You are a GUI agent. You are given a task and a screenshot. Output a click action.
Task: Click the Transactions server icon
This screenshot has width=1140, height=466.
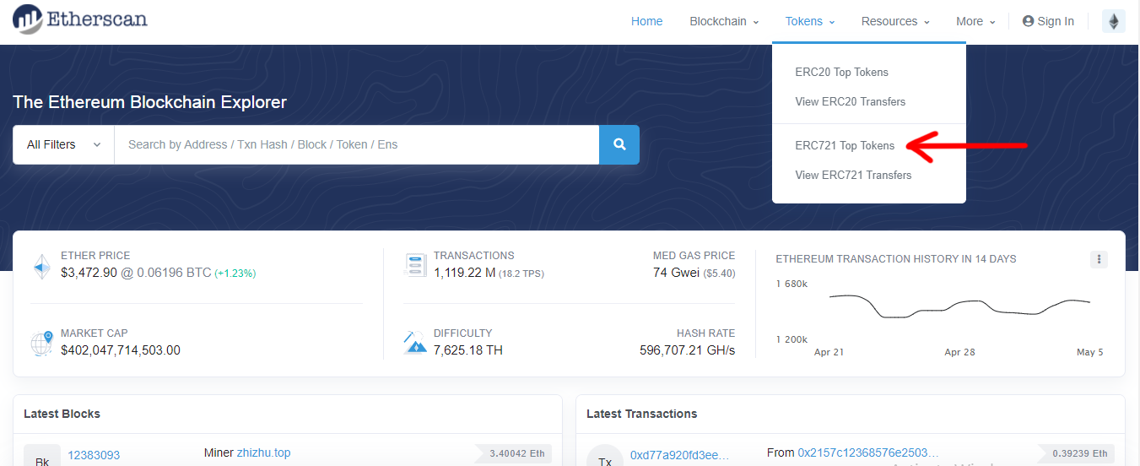pyautogui.click(x=415, y=265)
